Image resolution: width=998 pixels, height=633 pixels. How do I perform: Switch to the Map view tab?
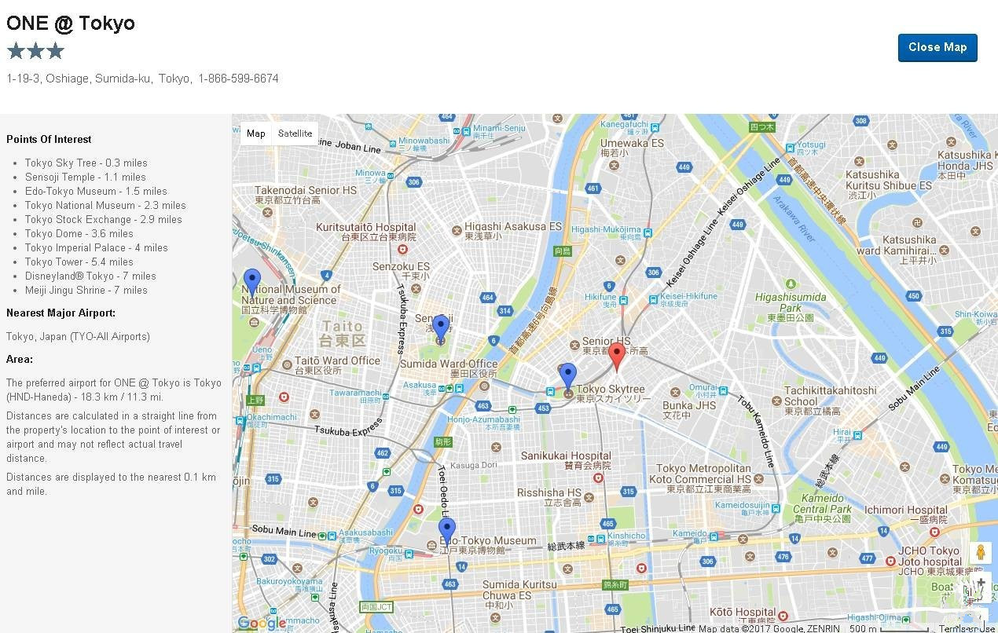click(256, 134)
